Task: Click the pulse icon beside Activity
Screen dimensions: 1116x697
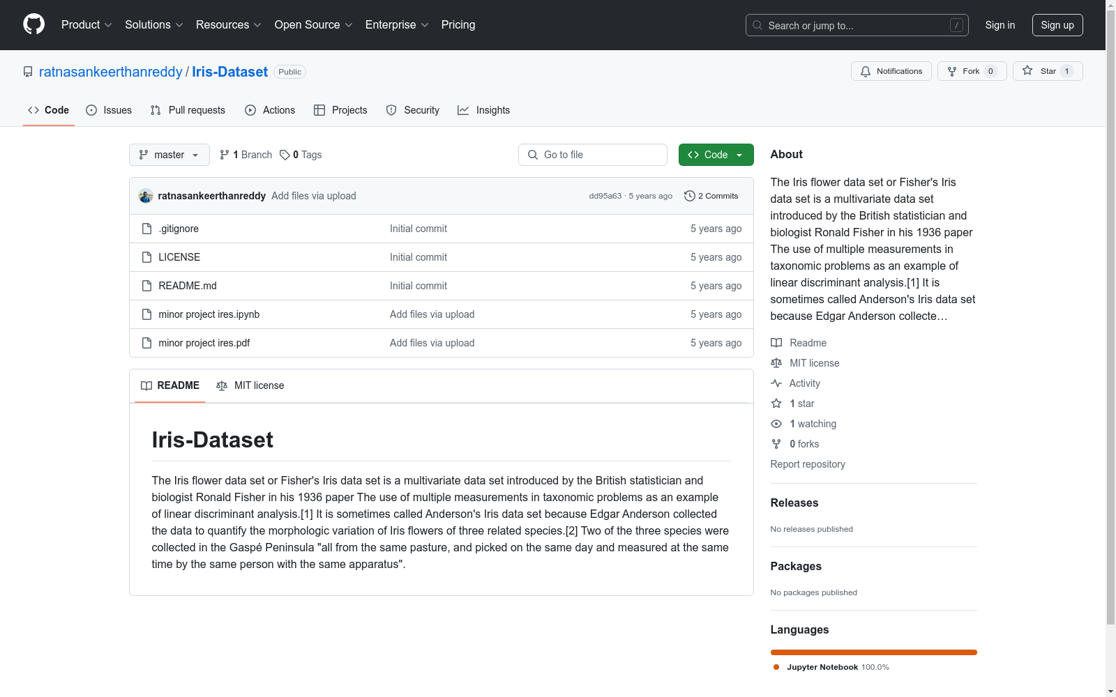Action: [x=776, y=383]
